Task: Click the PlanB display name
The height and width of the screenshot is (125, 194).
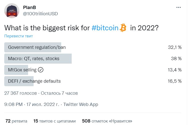Action: pos(30,8)
